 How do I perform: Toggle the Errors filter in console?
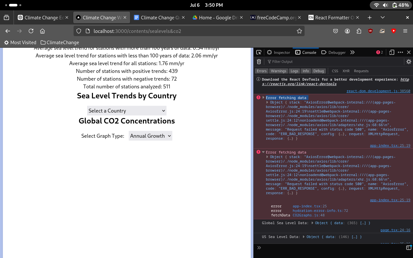point(261,71)
